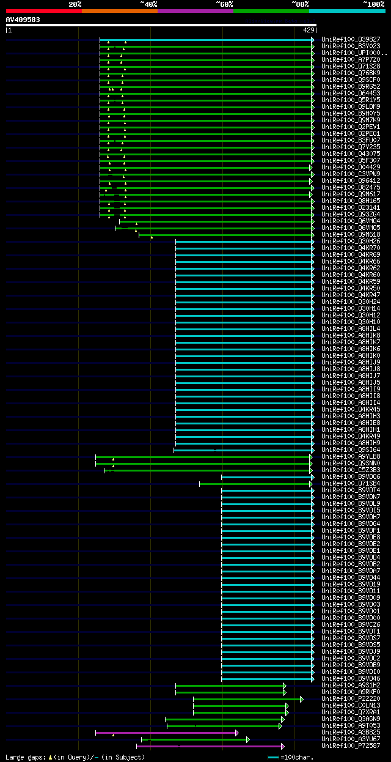Click hit label UniRef100_A9S1H2
The width and height of the screenshot is (391, 762).
[351, 686]
